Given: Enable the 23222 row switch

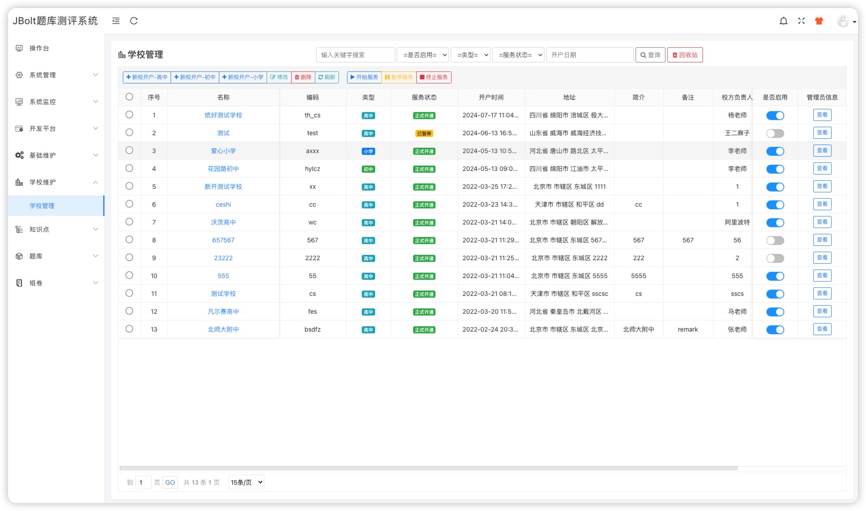Looking at the screenshot, I should click(x=775, y=258).
